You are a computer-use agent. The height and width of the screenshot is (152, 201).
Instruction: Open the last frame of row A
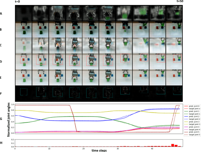click(174, 13)
